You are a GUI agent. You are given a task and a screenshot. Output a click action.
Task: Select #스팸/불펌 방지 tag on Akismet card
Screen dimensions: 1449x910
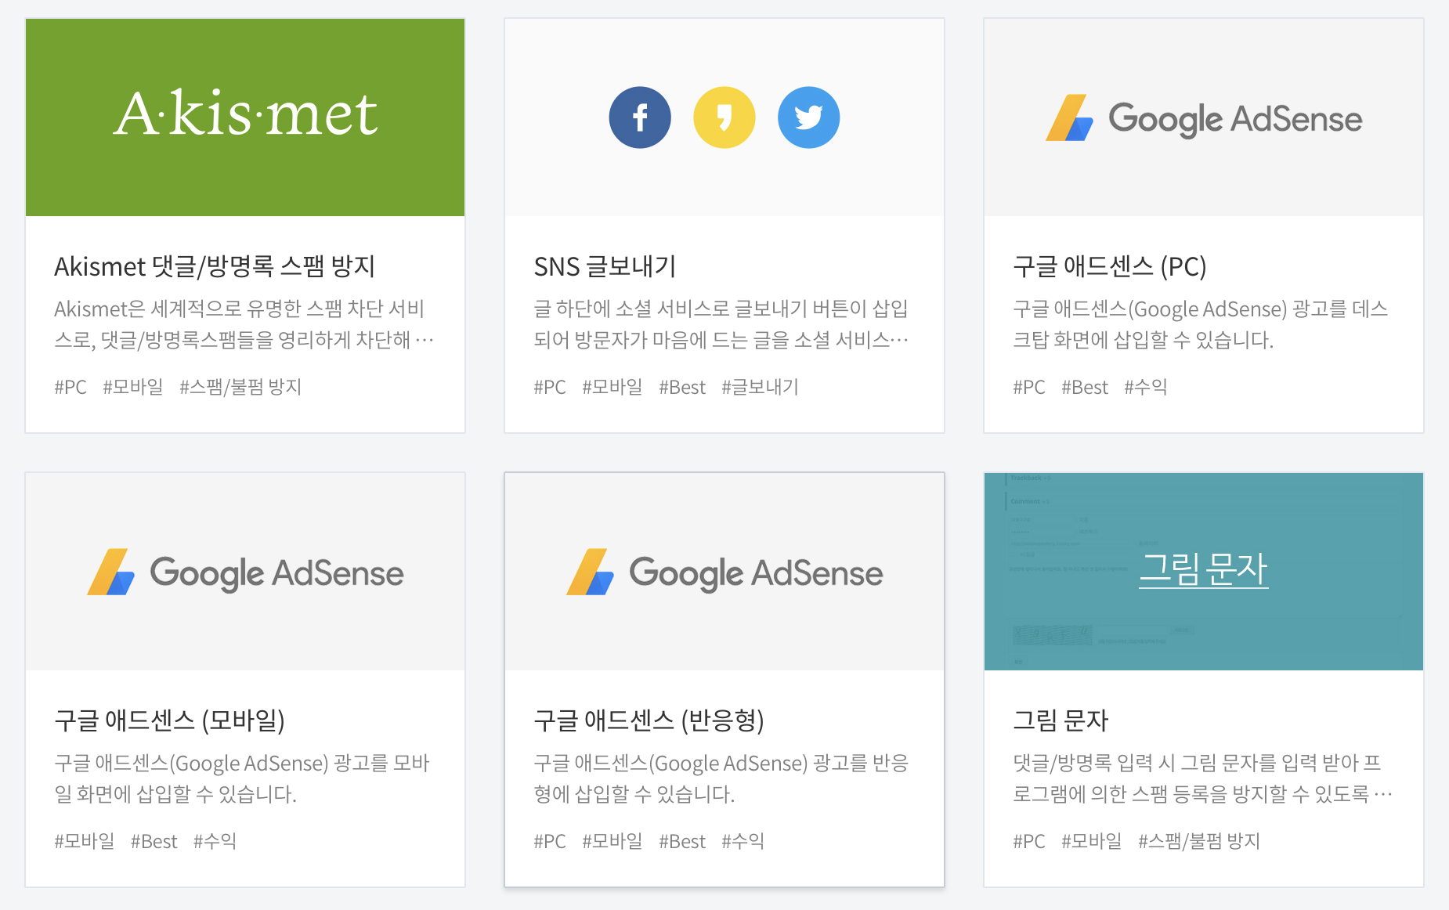click(x=240, y=387)
